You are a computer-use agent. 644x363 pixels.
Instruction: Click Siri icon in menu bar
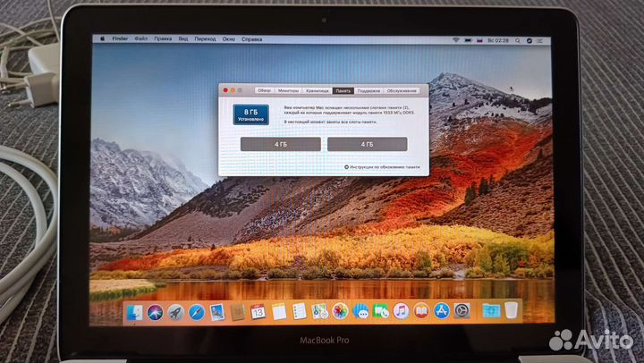pos(529,40)
